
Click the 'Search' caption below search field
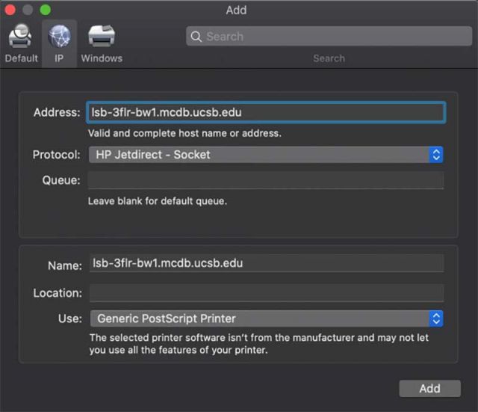(x=329, y=58)
